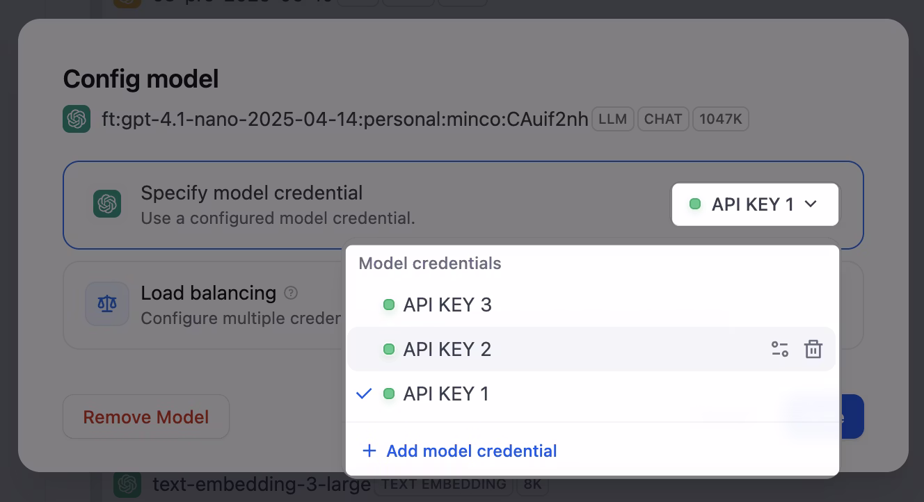Toggle the green status dot beside API KEY 2
Image resolution: width=924 pixels, height=502 pixels.
coord(389,349)
